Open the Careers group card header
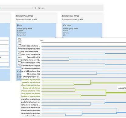 coord(67,25)
